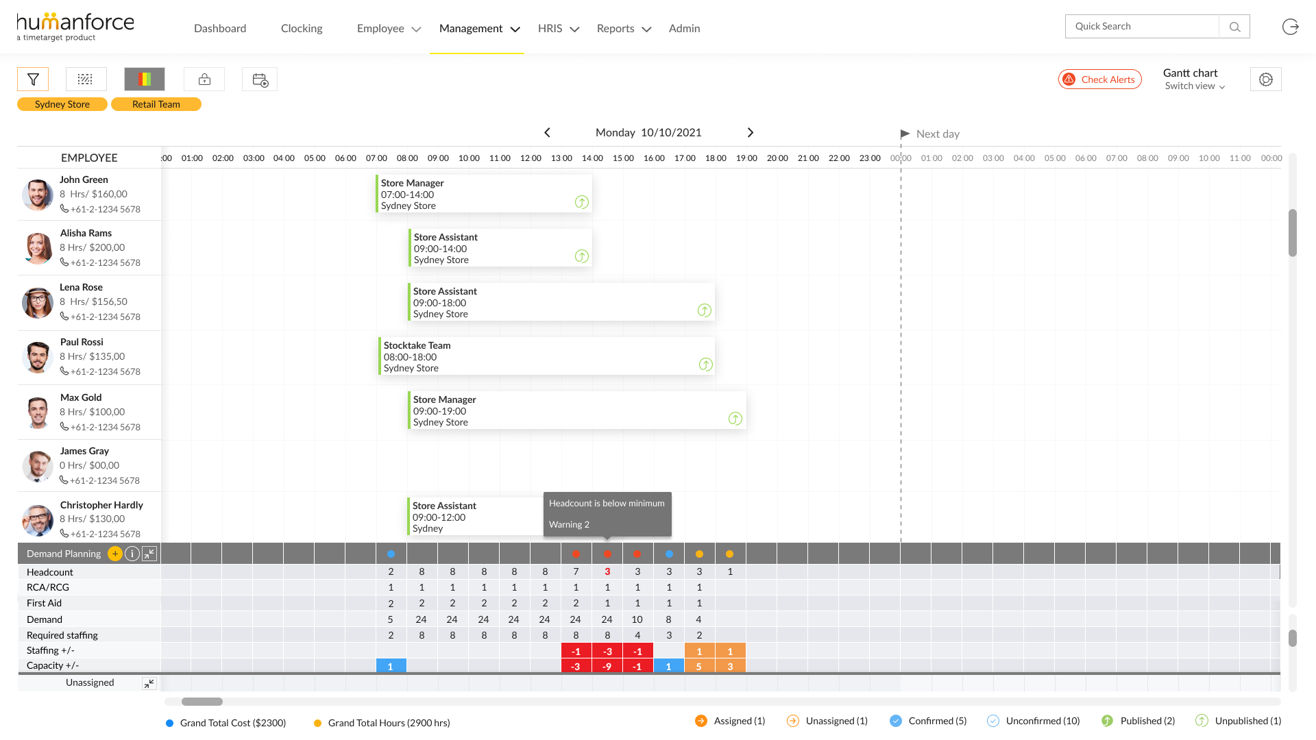Open Demand Planning info icon
Screen dimensions: 1316x740
(x=132, y=554)
